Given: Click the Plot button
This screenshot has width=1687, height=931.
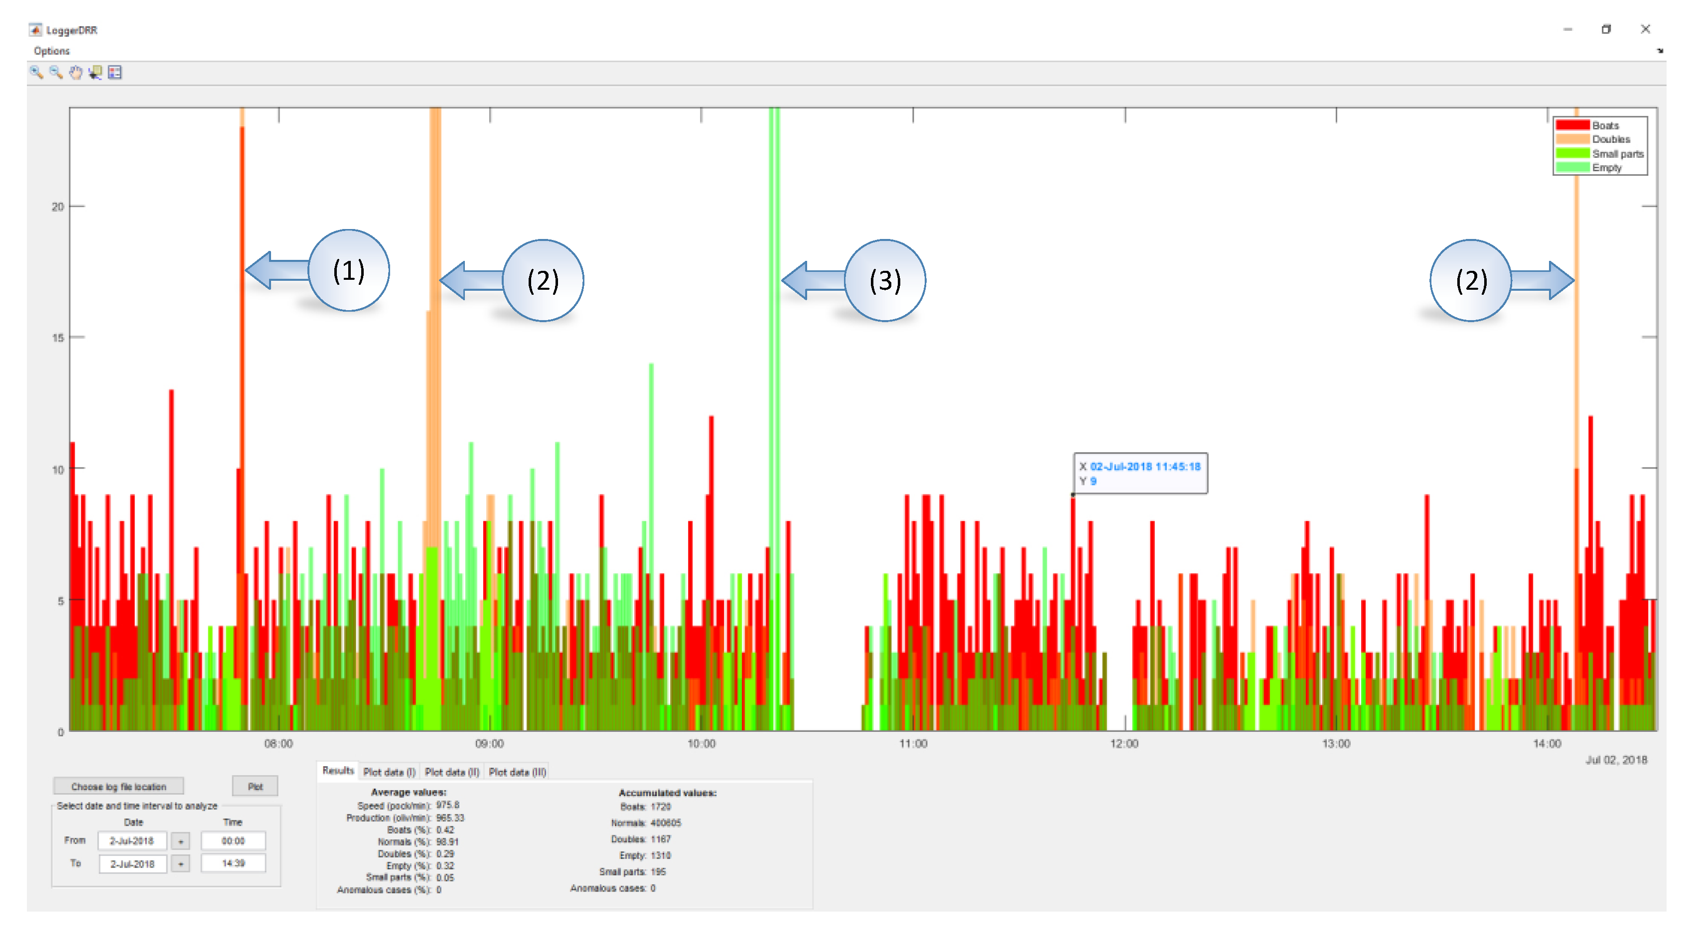Looking at the screenshot, I should tap(256, 787).
